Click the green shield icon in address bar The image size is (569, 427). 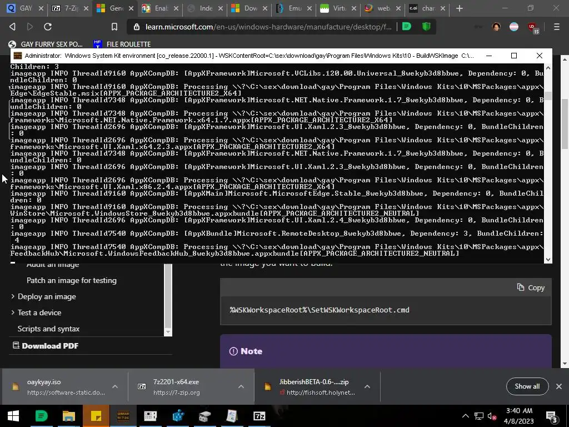pyautogui.click(x=426, y=27)
